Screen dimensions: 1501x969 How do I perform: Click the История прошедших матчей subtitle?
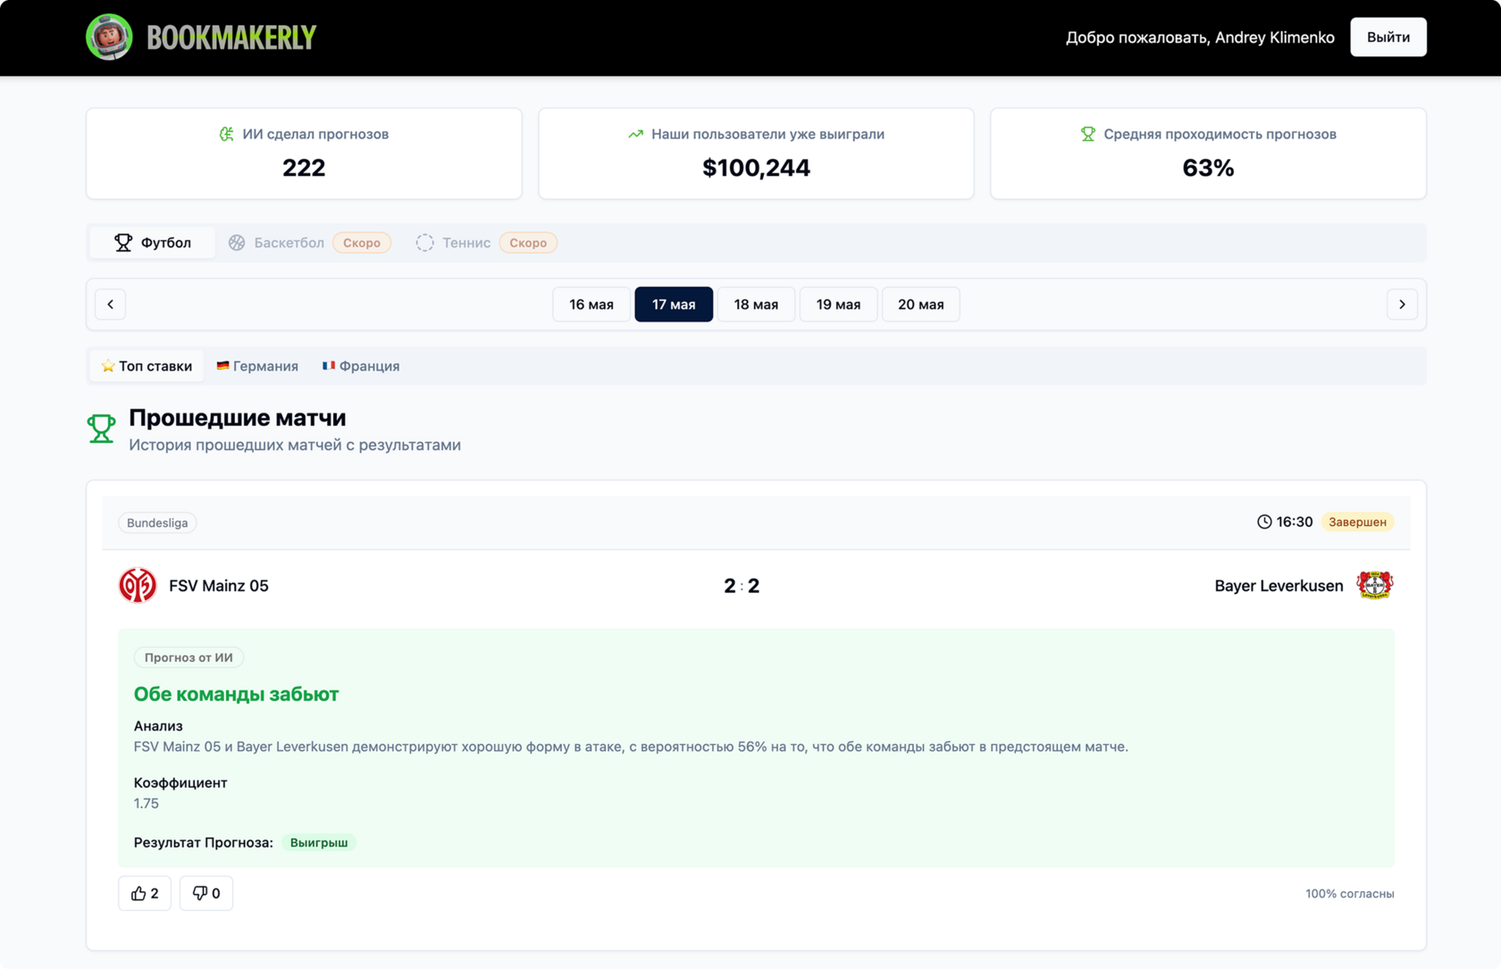[x=295, y=445]
